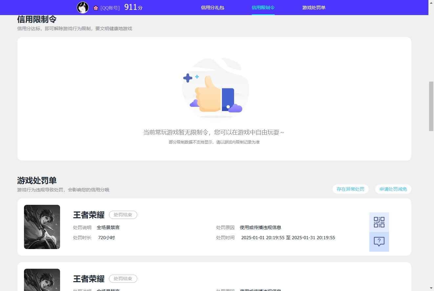Select the [QQ账号] account label
This screenshot has height=291, width=434.
[109, 8]
